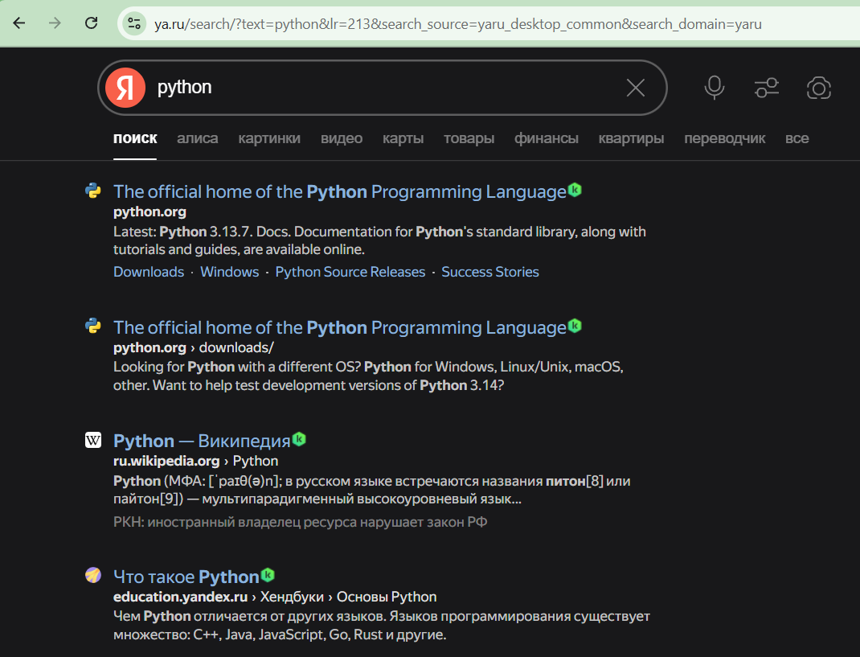Open site information icon in address bar
This screenshot has width=860, height=657.
tap(134, 23)
